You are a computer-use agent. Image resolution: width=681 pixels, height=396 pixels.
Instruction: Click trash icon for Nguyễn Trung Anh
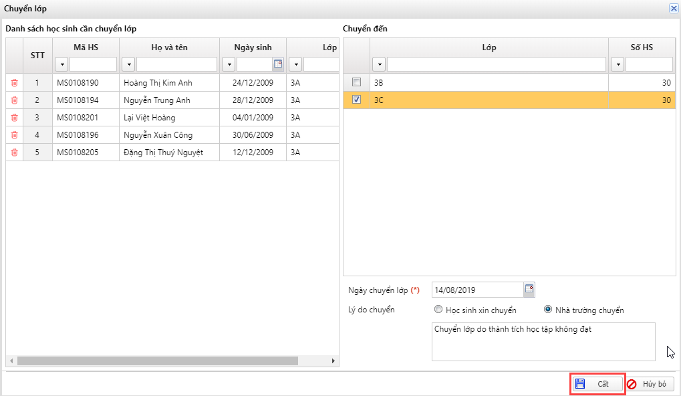coord(14,100)
